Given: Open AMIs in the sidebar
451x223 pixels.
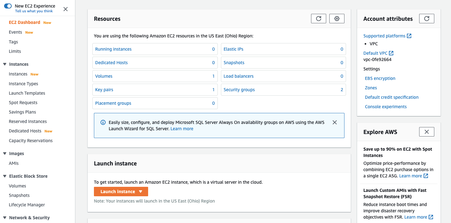Looking at the screenshot, I should coord(14,163).
